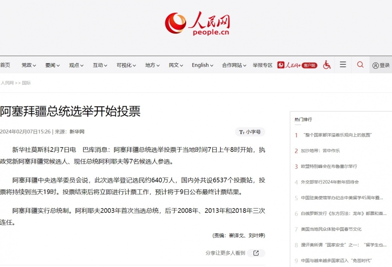
Task: Expand the 互动 dropdown menu
Action: (x=100, y=65)
